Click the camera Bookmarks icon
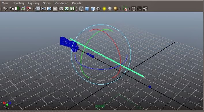The width and height of the screenshot is (204, 112). tap(17, 9)
